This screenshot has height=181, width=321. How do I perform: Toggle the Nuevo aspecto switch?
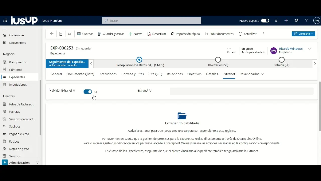(265, 21)
